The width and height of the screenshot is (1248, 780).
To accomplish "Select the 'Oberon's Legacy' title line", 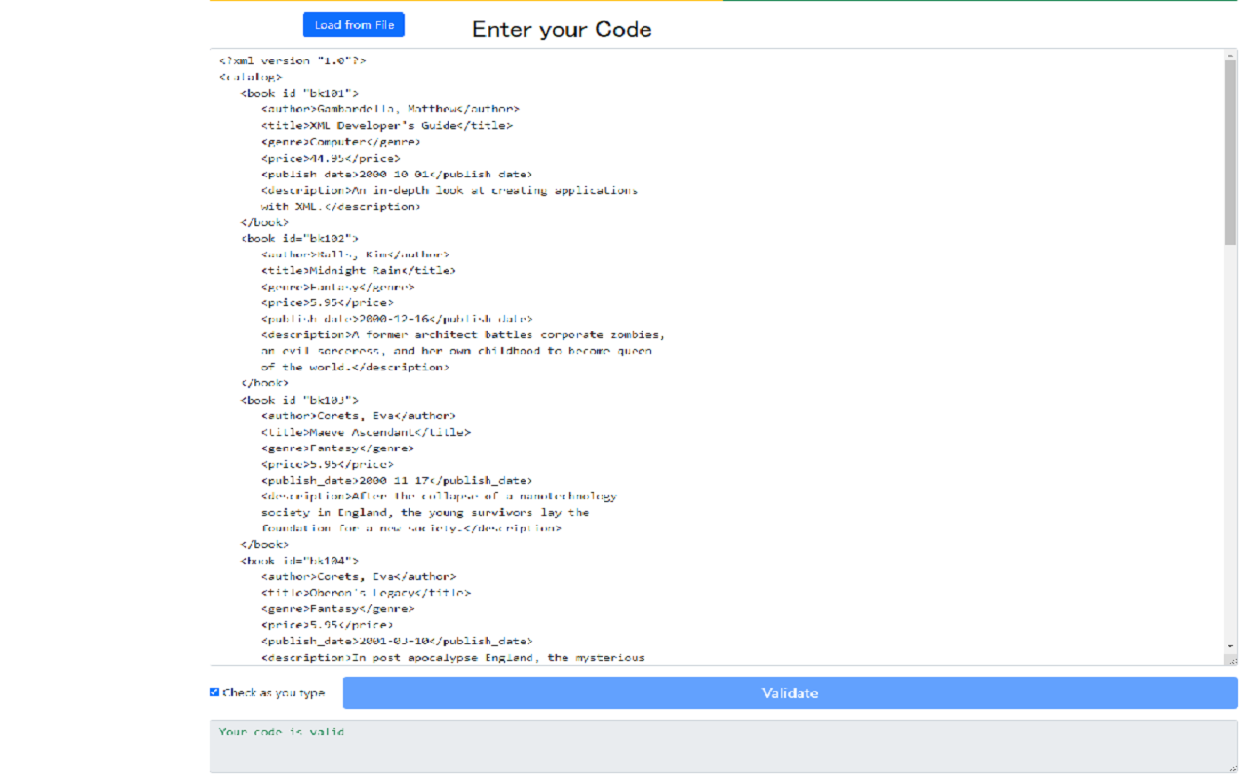I will pos(367,592).
